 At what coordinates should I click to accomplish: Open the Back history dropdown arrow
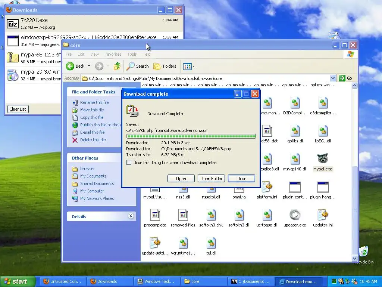[x=89, y=66]
